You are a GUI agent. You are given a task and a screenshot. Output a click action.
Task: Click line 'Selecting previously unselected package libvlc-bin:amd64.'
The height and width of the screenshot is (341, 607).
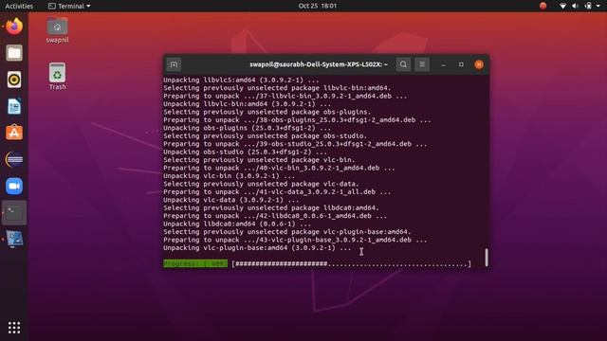tap(277, 88)
